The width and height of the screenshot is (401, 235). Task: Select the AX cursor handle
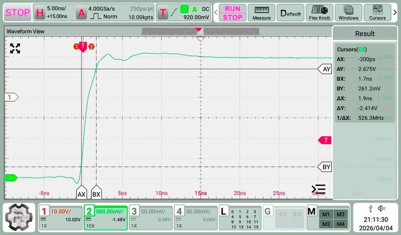pos(81,192)
